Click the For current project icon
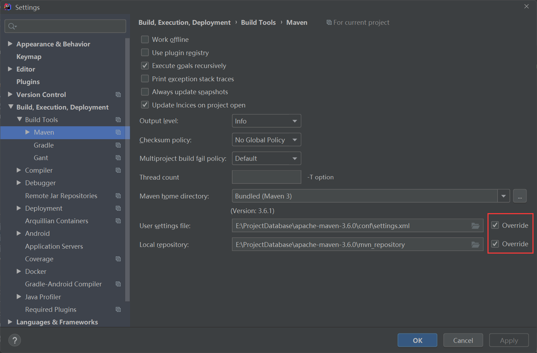Viewport: 537px width, 353px height. [329, 22]
